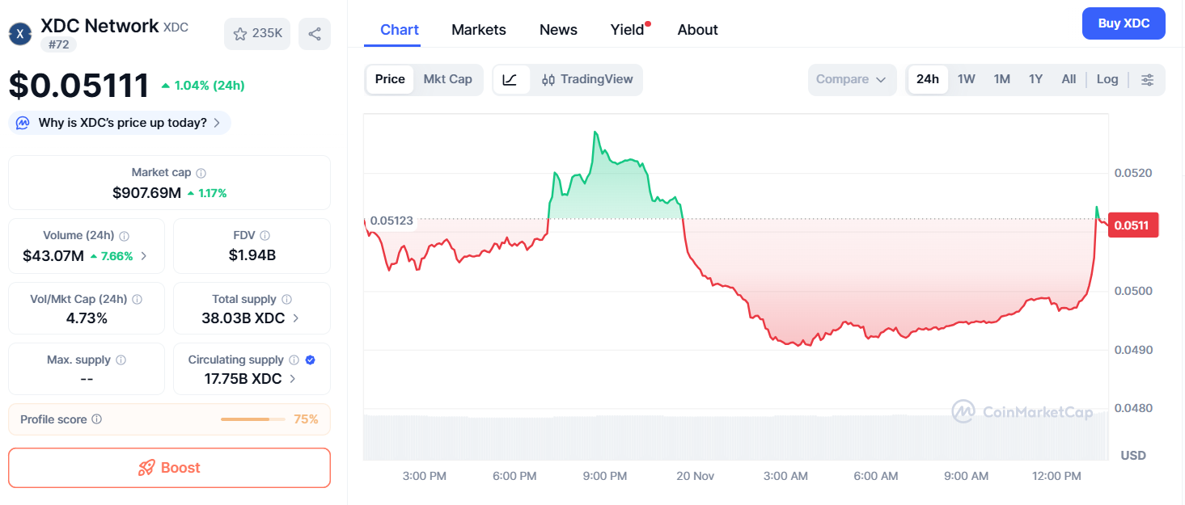
Task: Expand Volume (24h) details chevron
Action: (144, 256)
